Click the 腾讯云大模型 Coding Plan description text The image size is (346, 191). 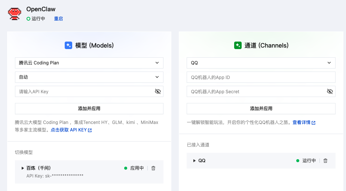[86, 126]
